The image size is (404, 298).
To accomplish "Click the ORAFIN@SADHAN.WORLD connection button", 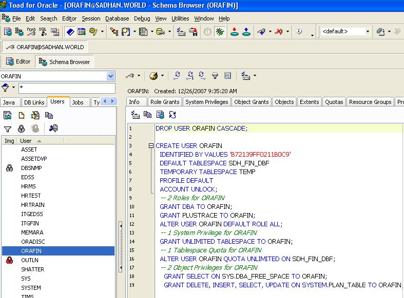I will 45,47.
